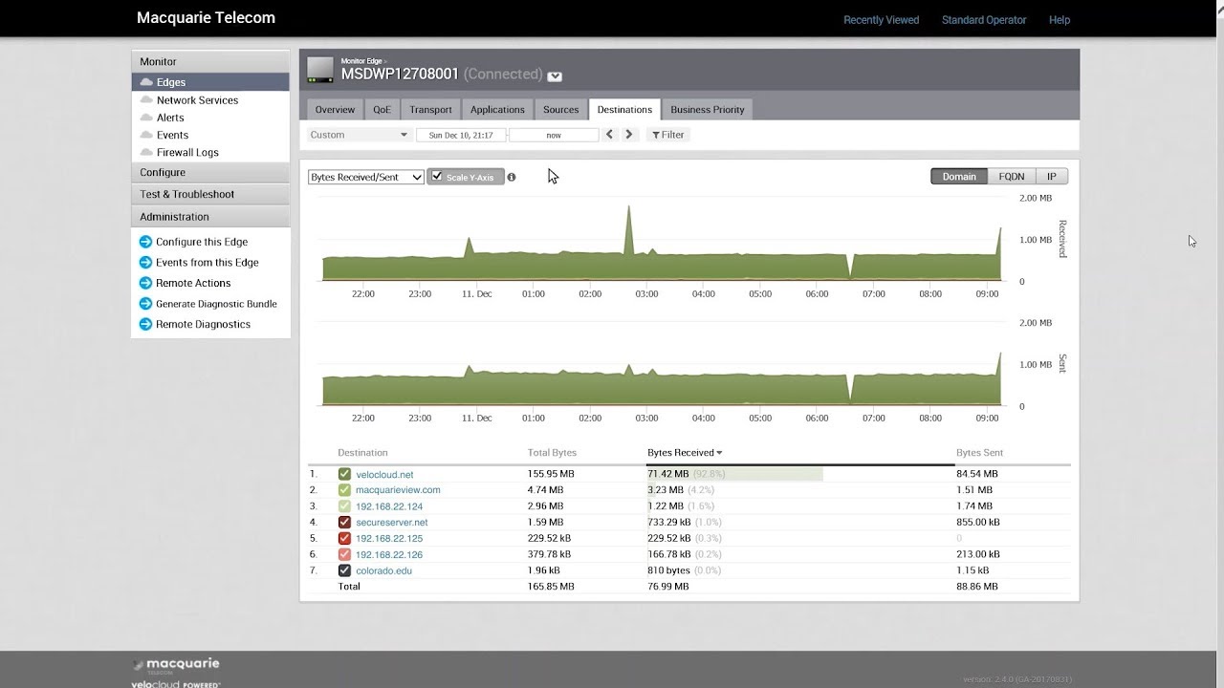The height and width of the screenshot is (688, 1224).
Task: Switch to the Transport tab
Action: (x=430, y=110)
